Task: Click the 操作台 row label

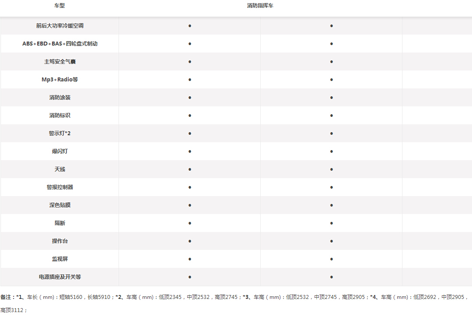Action: [59, 241]
